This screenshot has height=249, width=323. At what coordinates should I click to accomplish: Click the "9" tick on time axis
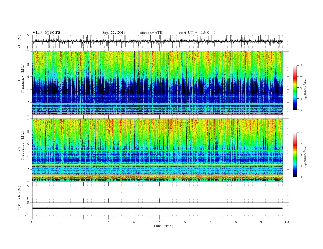(261, 222)
